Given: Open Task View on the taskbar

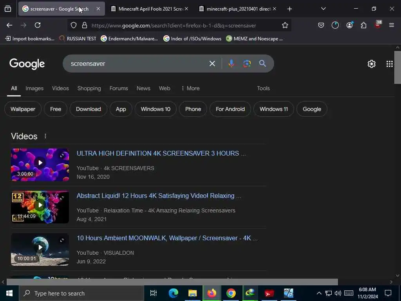Looking at the screenshot, I should tap(153, 293).
